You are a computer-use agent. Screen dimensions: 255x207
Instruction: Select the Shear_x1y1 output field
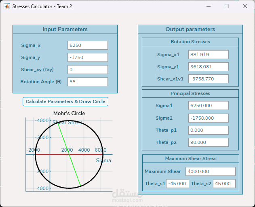(x=209, y=79)
